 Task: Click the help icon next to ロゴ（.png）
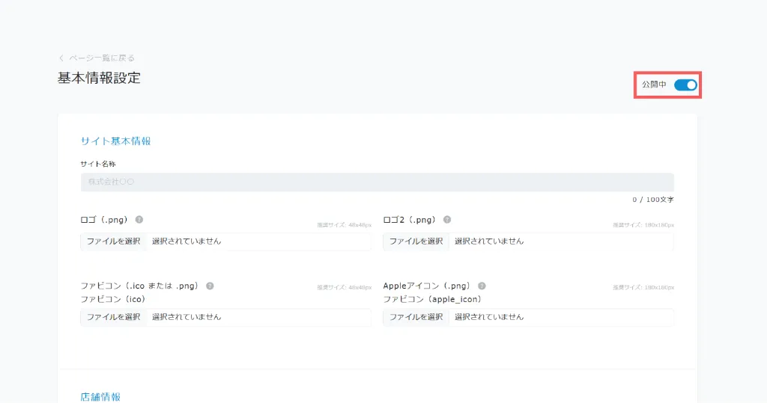(139, 220)
